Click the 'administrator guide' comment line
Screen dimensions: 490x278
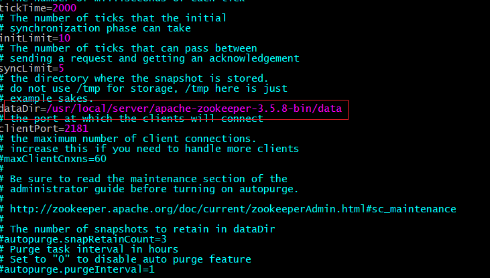[154, 189]
